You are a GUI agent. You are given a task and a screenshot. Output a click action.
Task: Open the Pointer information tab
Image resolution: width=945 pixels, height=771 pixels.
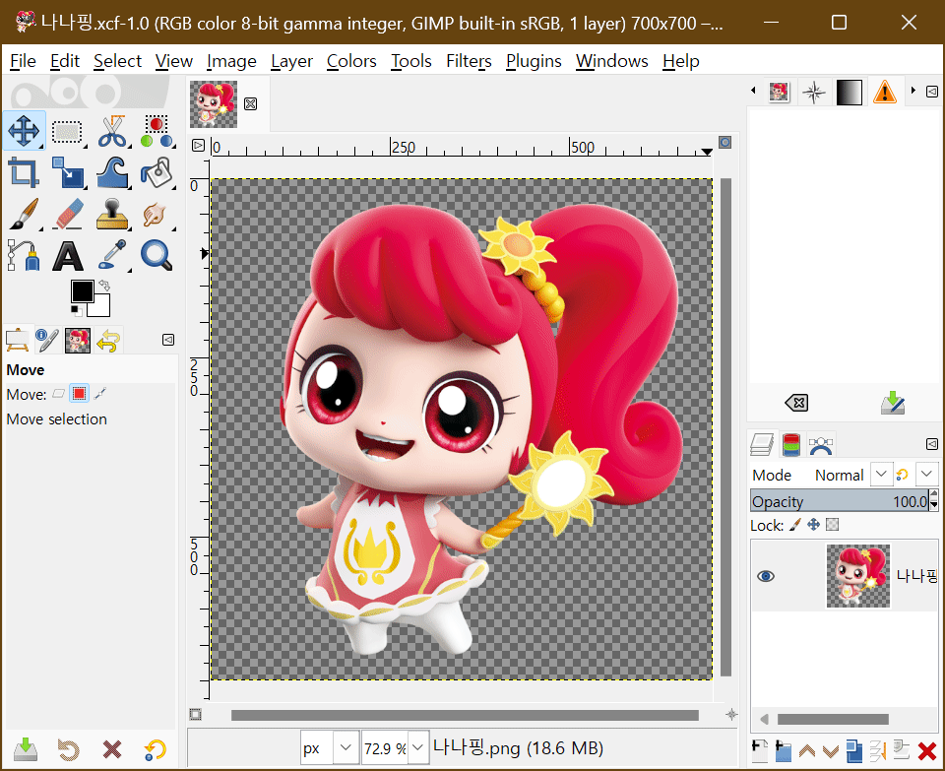click(814, 93)
